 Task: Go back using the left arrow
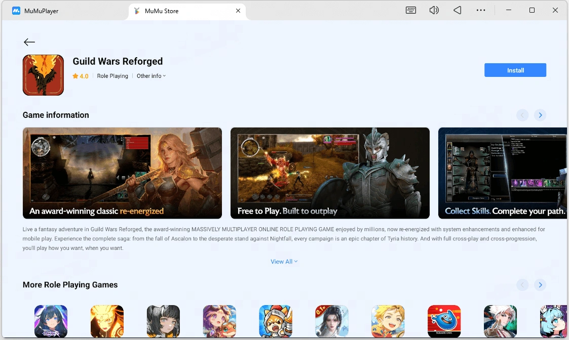tap(29, 42)
